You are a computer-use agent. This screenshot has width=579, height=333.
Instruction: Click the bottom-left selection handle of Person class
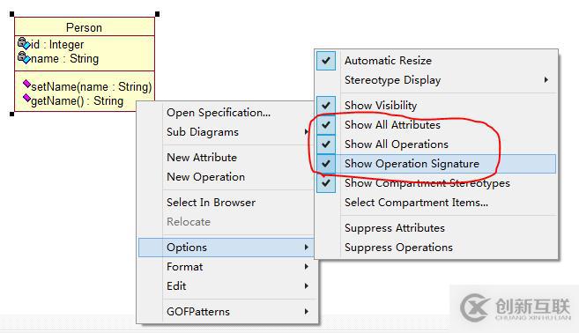point(11,114)
